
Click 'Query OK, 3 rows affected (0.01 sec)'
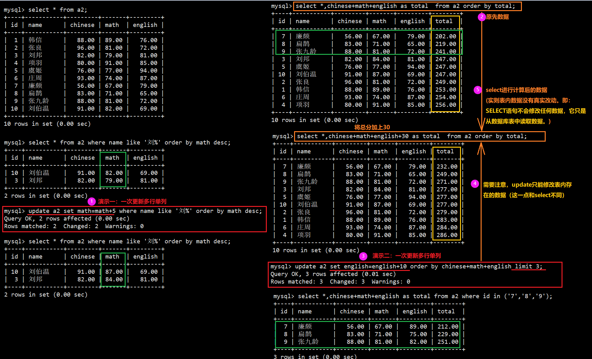(x=333, y=274)
